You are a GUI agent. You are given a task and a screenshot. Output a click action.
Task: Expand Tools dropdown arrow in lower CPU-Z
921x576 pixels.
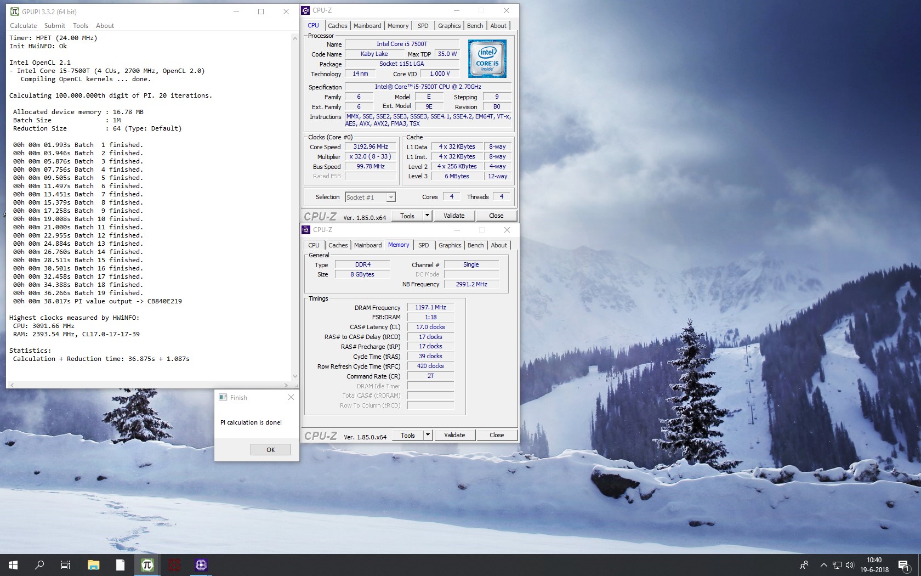click(428, 435)
